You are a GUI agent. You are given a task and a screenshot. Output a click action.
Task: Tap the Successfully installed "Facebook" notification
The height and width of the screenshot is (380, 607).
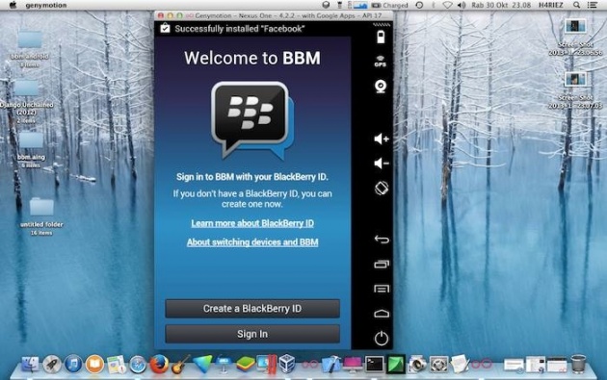coord(239,29)
